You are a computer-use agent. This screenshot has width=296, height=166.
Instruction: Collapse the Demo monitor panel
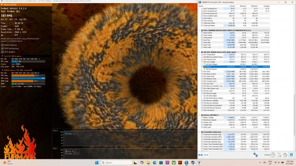[2, 5]
